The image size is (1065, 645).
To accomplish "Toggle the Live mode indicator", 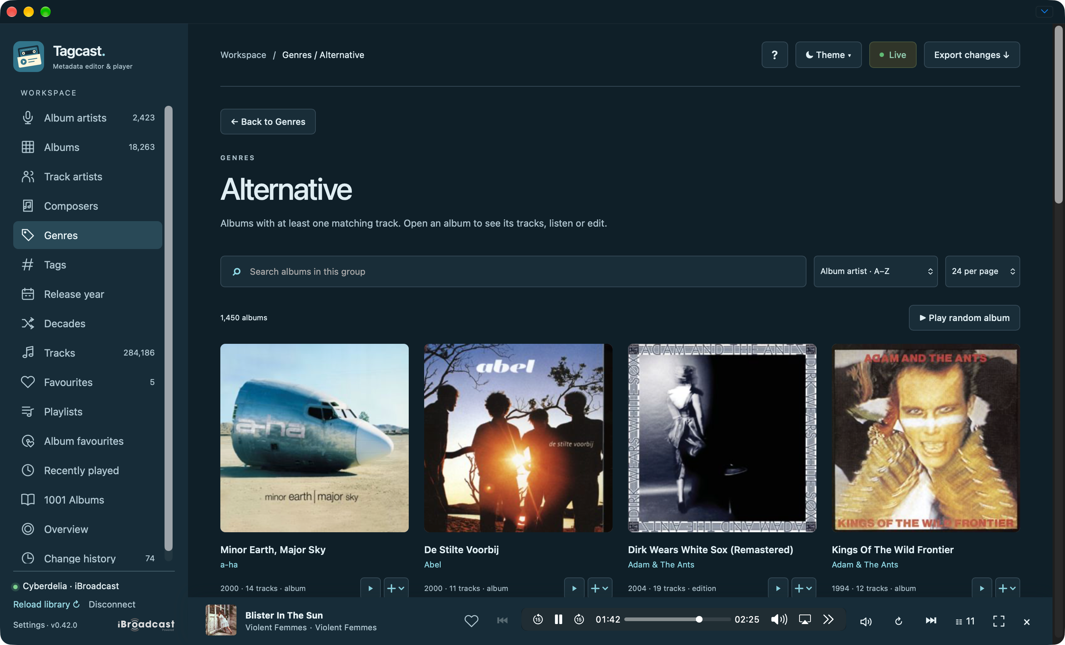I will click(892, 55).
